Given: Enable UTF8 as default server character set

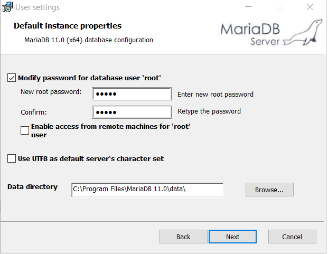Looking at the screenshot, I should pos(12,158).
